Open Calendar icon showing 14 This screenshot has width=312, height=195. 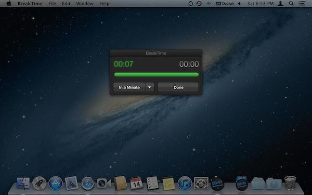tap(136, 183)
